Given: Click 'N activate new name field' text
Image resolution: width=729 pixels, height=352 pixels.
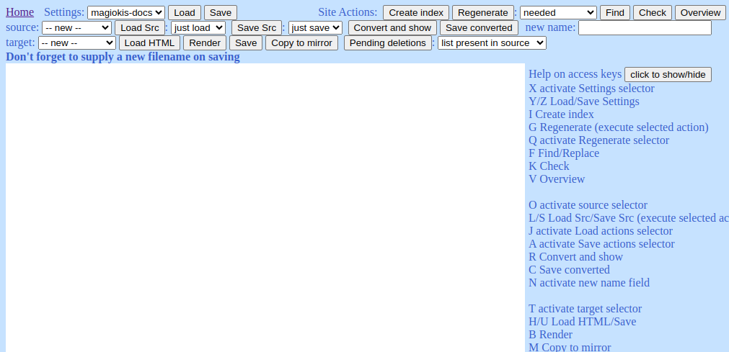Looking at the screenshot, I should (589, 283).
